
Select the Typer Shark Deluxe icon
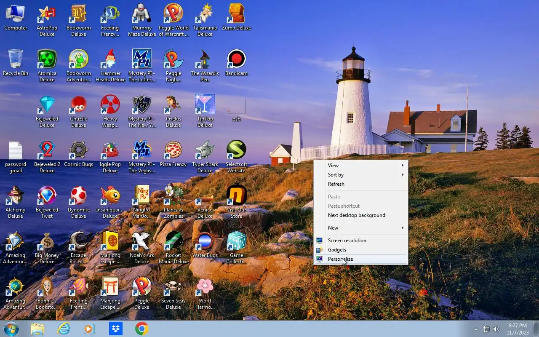point(205,157)
